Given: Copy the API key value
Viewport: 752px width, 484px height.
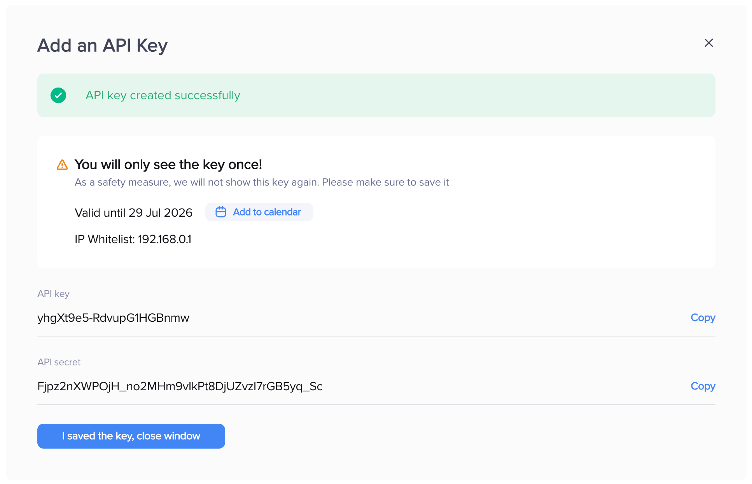Looking at the screenshot, I should [x=703, y=318].
